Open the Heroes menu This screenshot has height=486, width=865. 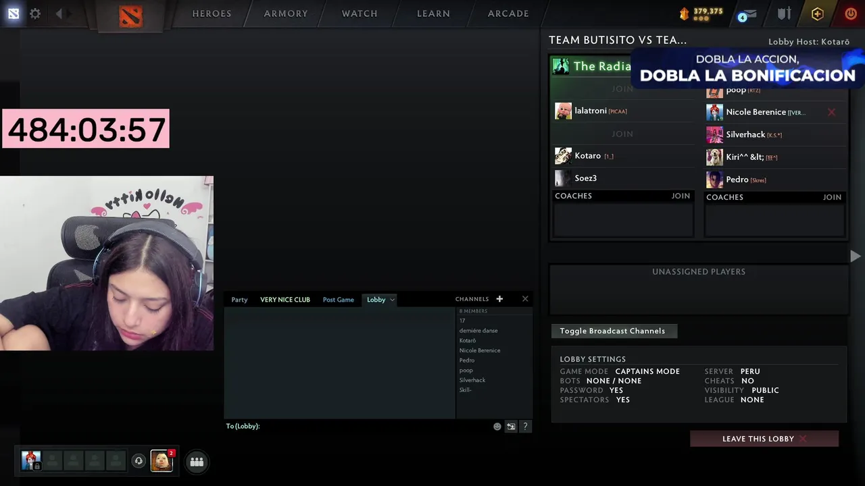pyautogui.click(x=212, y=13)
